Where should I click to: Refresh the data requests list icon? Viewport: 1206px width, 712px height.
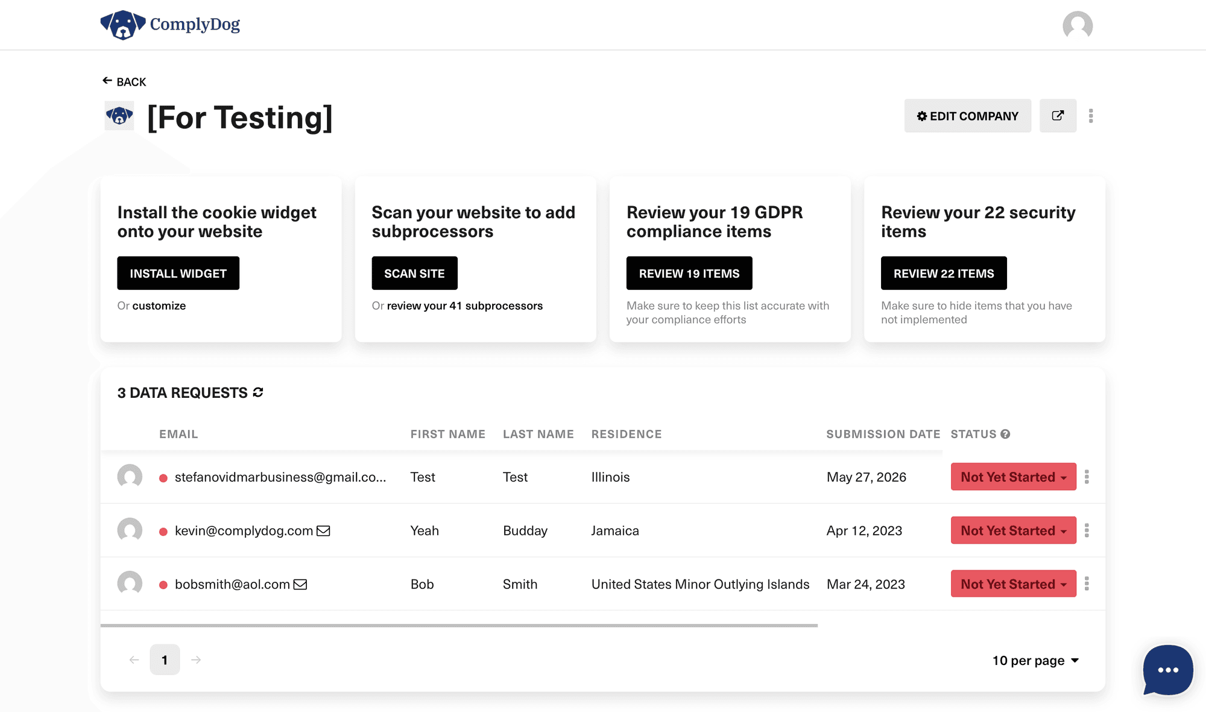[x=258, y=392]
